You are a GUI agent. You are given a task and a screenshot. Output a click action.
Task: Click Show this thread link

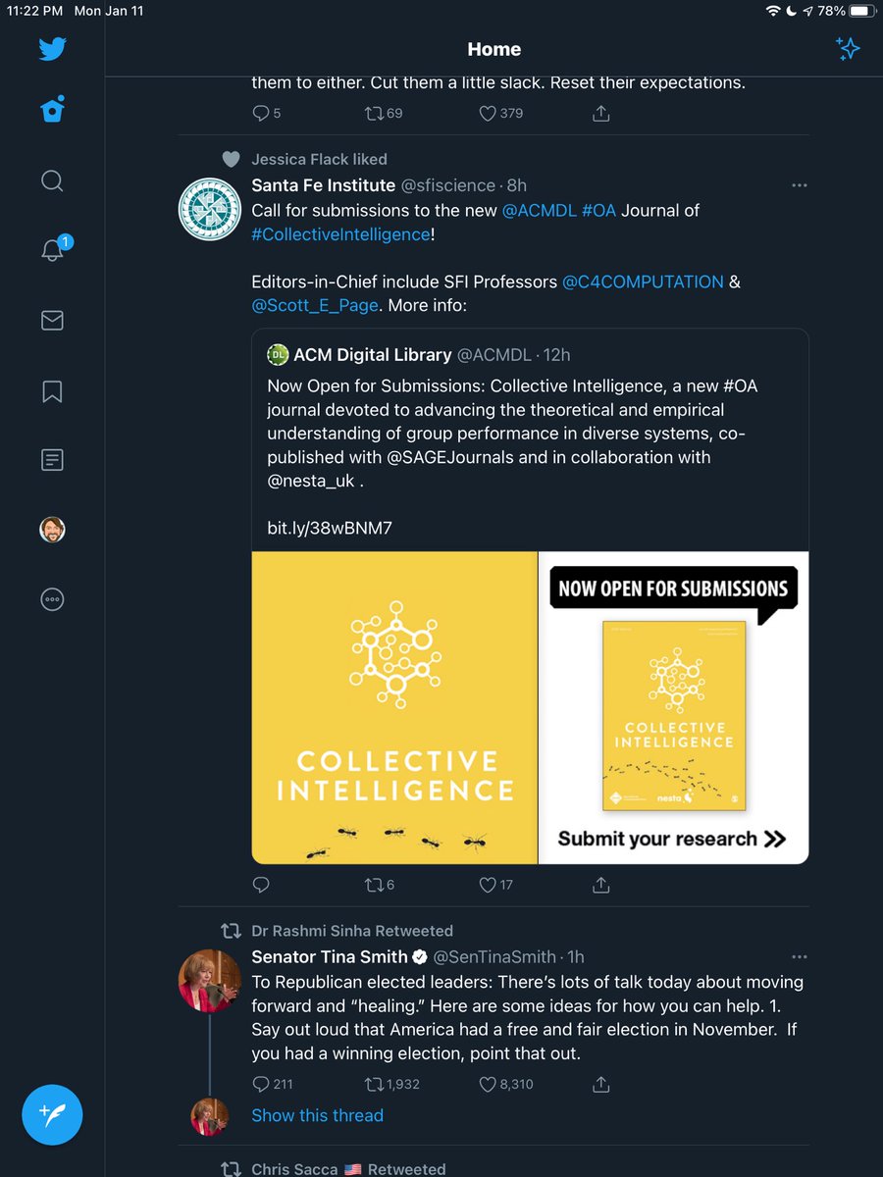(x=317, y=1115)
